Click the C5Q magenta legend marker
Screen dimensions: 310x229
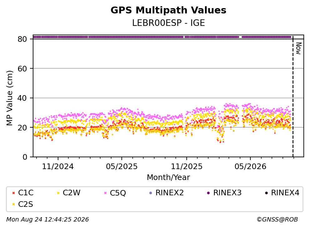click(106, 193)
